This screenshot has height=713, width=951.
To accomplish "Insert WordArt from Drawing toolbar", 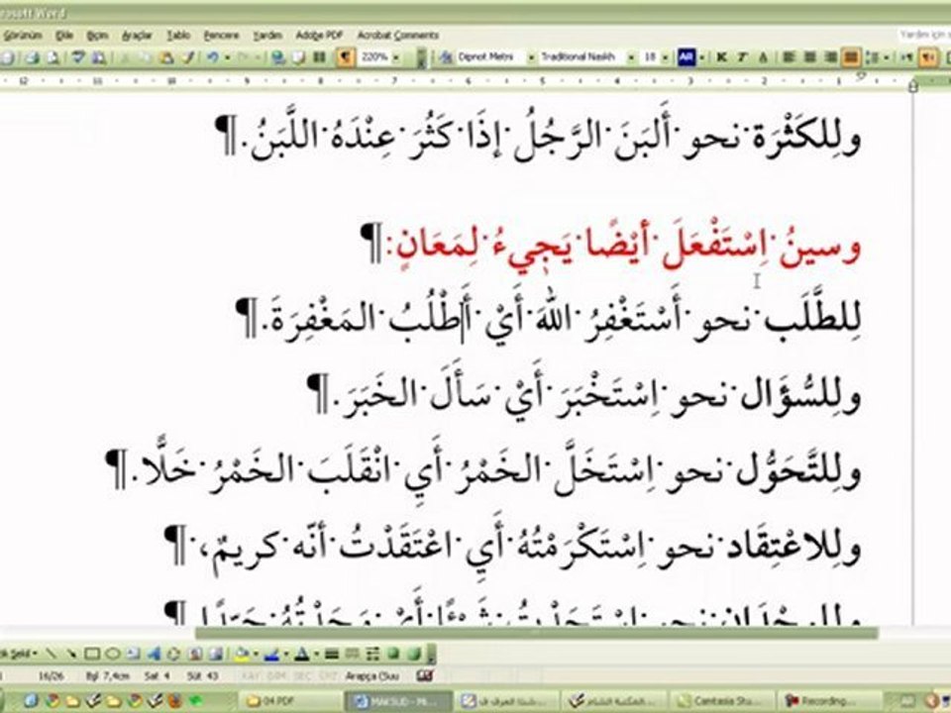I will (x=155, y=655).
